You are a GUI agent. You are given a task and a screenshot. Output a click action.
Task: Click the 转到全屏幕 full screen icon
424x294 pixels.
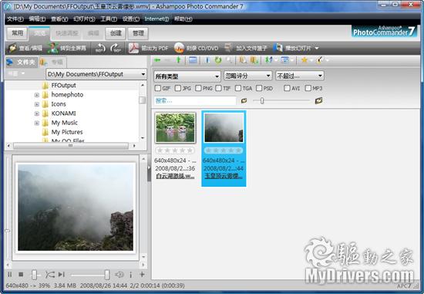tap(53, 48)
